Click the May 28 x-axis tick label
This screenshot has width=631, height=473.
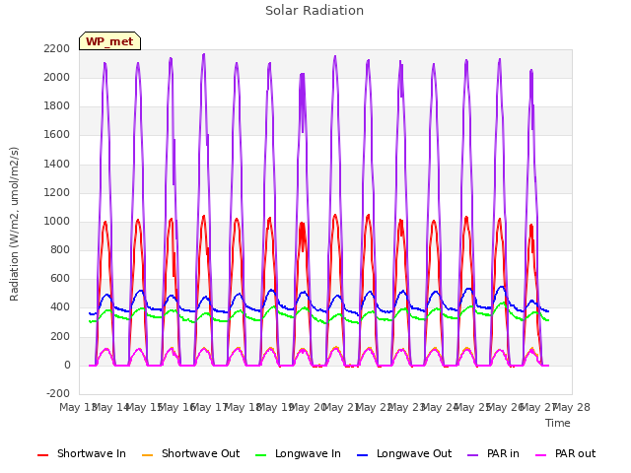click(572, 407)
